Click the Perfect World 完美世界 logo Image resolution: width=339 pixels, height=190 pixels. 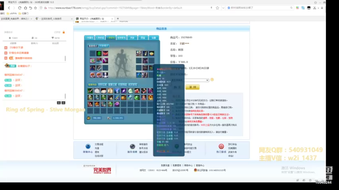pyautogui.click(x=102, y=171)
